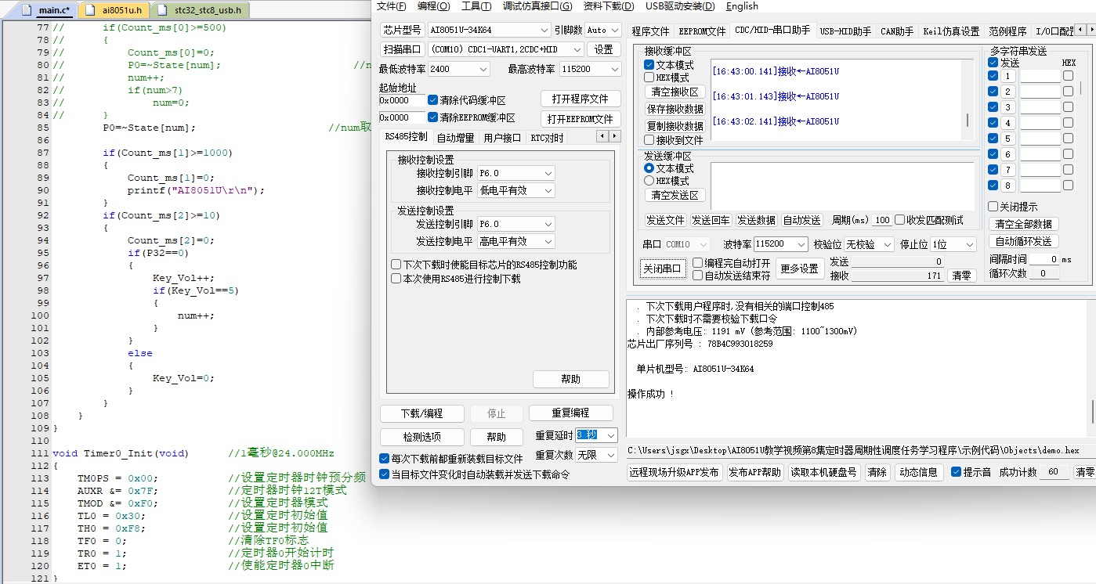
Task: Switch to the USB-HID助手 tab
Action: tap(845, 31)
